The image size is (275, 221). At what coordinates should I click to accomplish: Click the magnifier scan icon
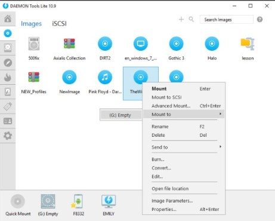pyautogui.click(x=191, y=19)
